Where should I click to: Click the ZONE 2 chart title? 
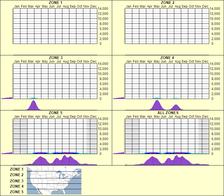(168, 3)
